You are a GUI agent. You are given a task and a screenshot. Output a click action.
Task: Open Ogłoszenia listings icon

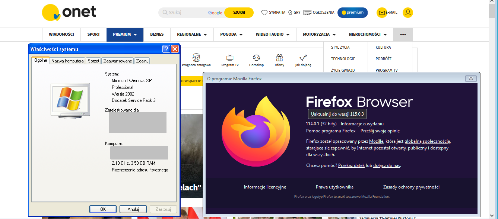tap(307, 13)
